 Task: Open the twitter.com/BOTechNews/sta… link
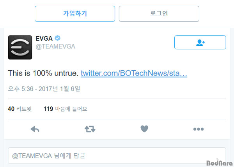pyautogui.click(x=134, y=73)
